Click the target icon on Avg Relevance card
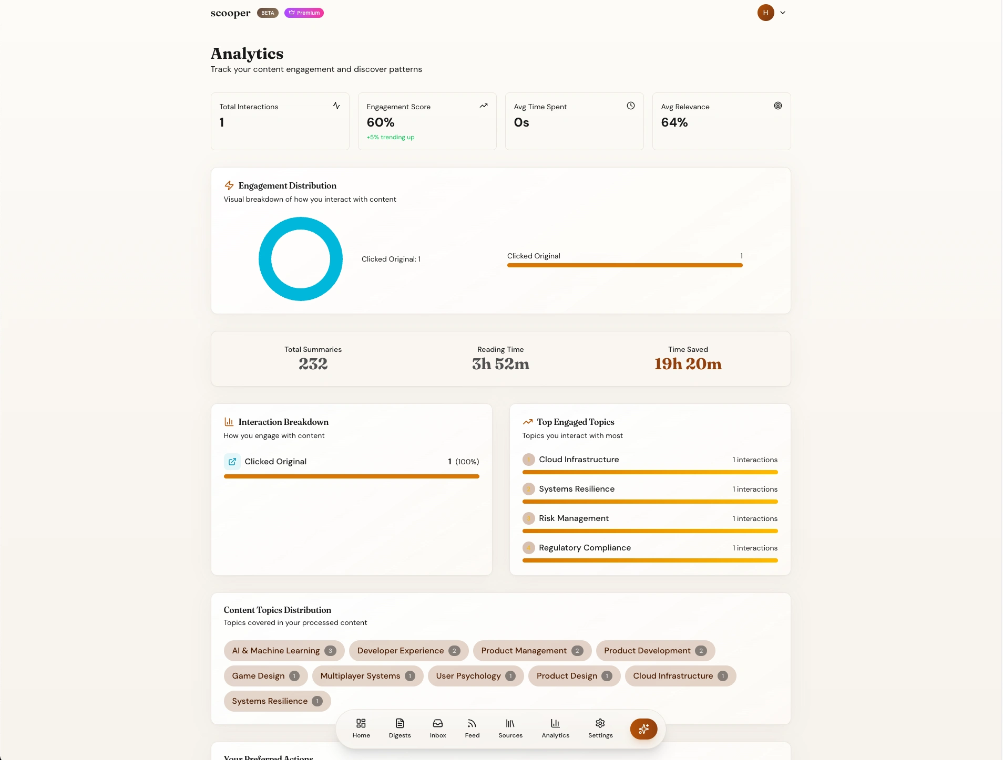Image resolution: width=1003 pixels, height=760 pixels. (x=778, y=106)
